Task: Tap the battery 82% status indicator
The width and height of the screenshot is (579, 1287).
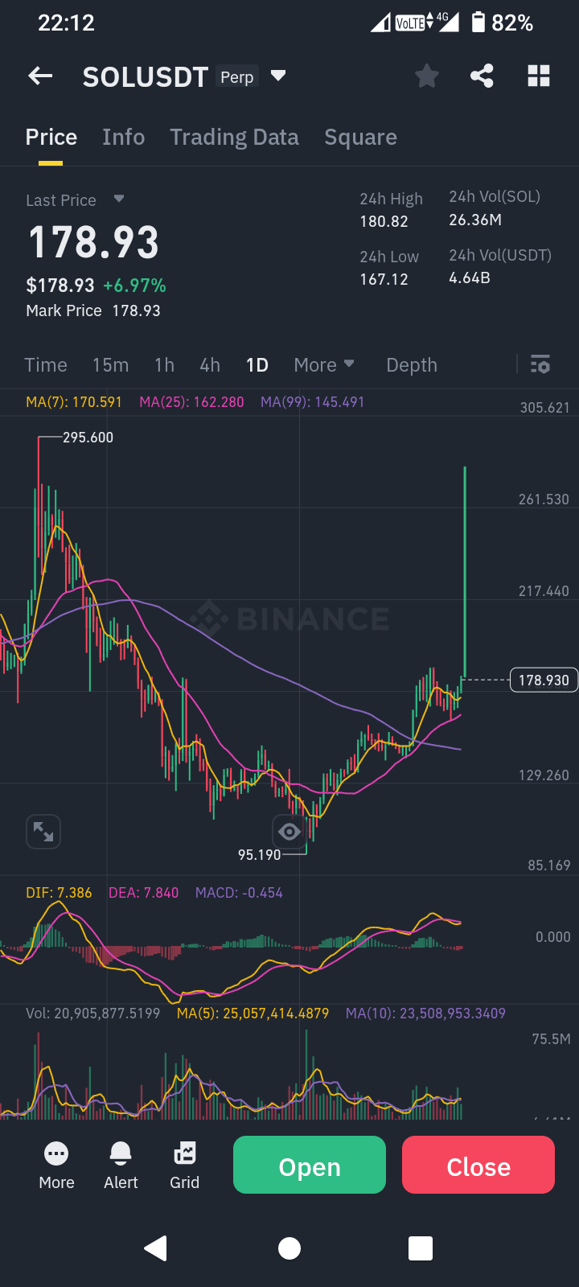Action: (x=502, y=23)
